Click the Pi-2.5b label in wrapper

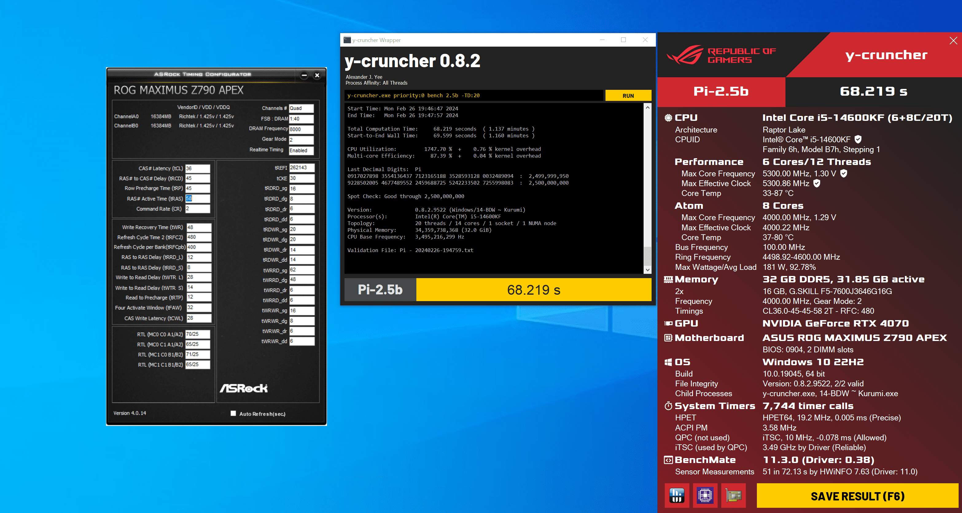380,290
